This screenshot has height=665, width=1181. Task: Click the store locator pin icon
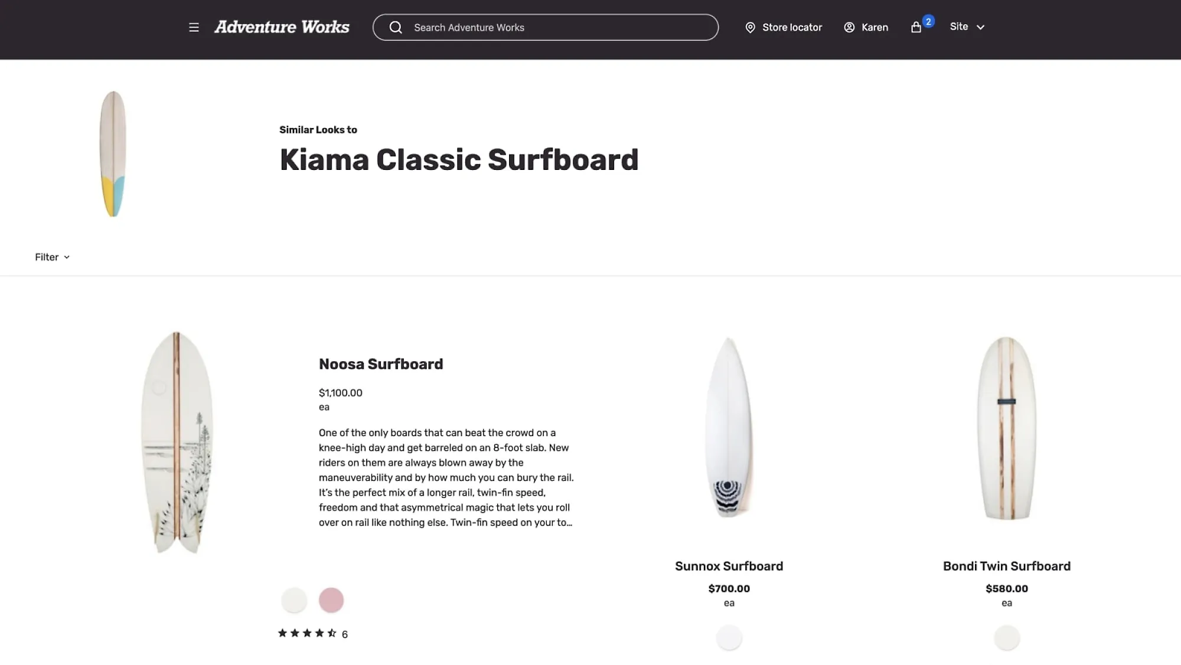pyautogui.click(x=750, y=27)
